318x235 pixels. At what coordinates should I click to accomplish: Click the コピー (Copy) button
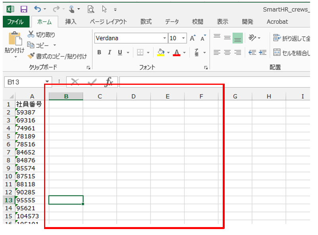pos(42,46)
